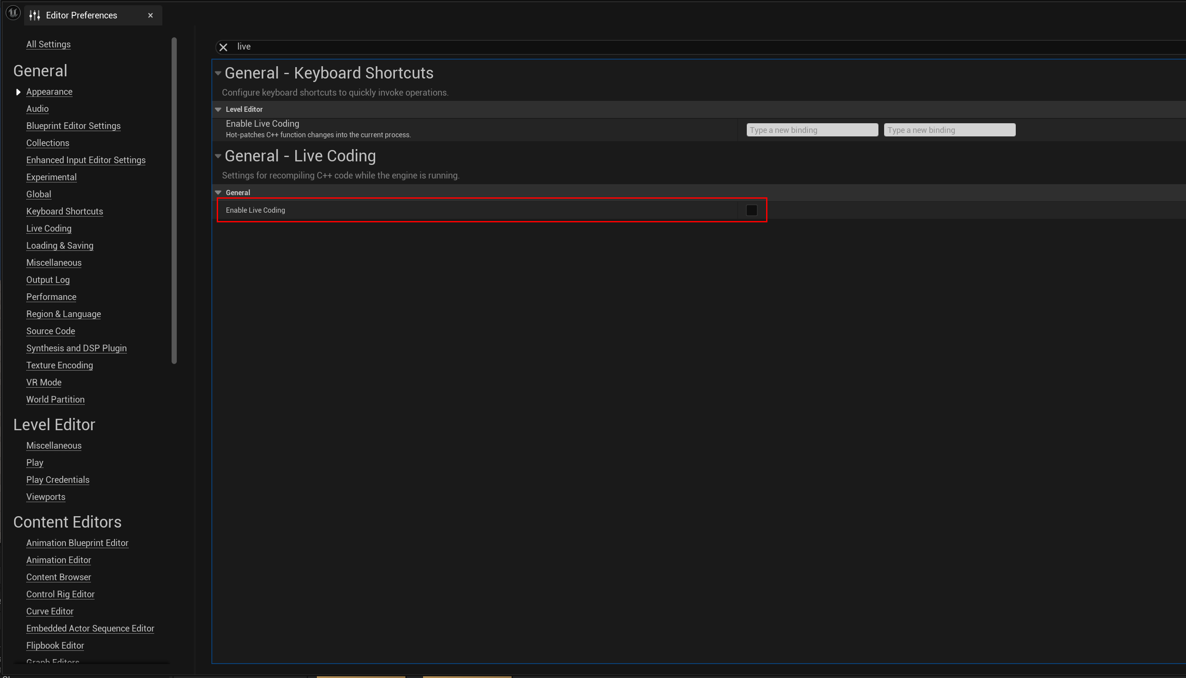Click the sidebar vertical scrollbar

point(174,200)
